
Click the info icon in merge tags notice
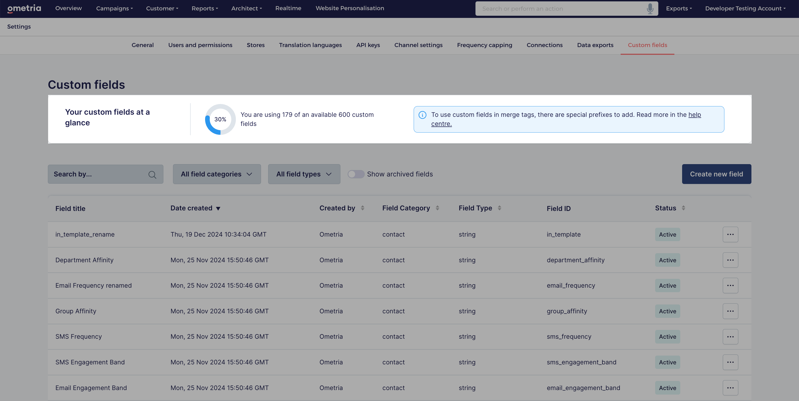click(422, 115)
